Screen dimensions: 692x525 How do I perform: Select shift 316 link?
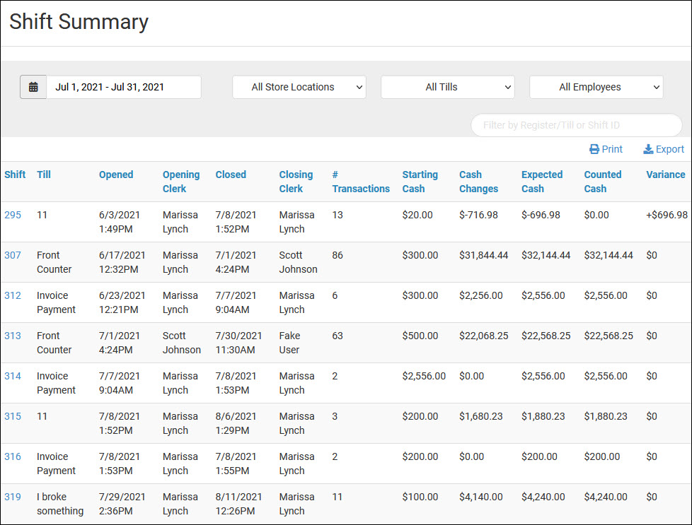[x=13, y=456]
